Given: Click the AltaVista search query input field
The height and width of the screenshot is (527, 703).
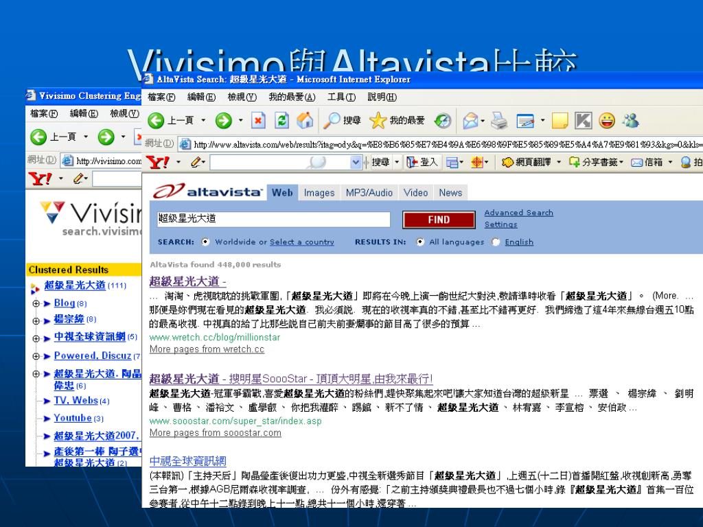Looking at the screenshot, I should tap(273, 219).
